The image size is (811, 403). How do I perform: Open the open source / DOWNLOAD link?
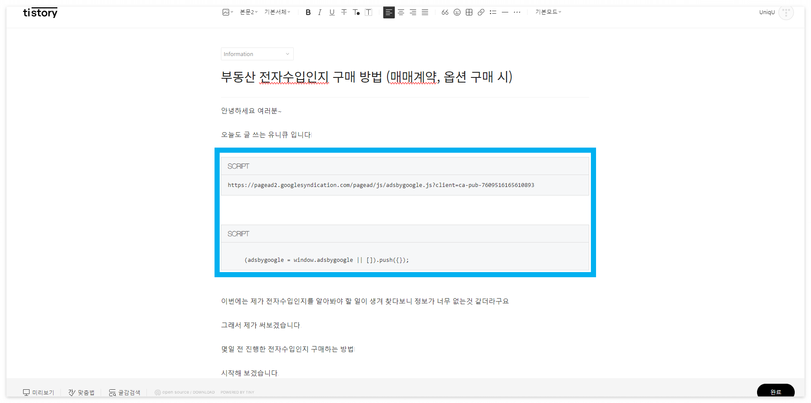point(185,392)
